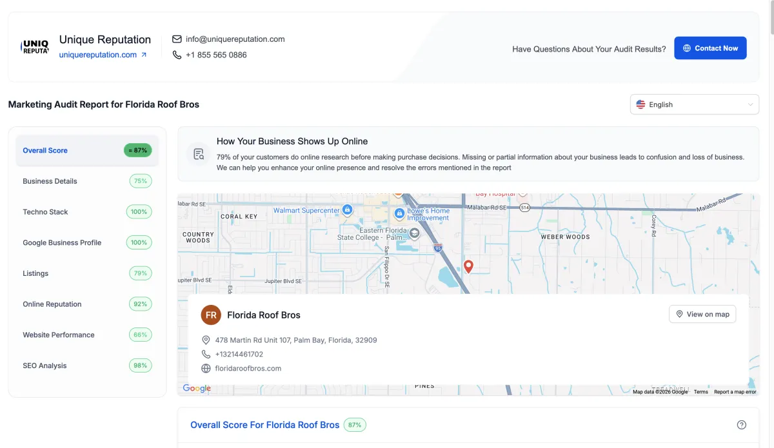Image resolution: width=774 pixels, height=448 pixels.
Task: Click the 87% badge beside the Overall Score For Florida Roof Bros heading
Action: click(355, 425)
